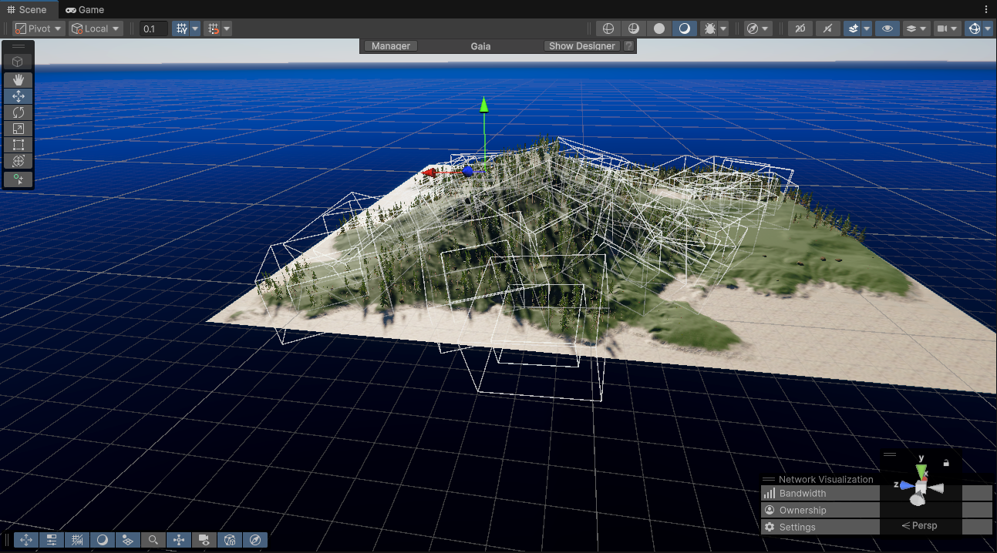Click the crescent moon icon in the bottom toolbar
The width and height of the screenshot is (997, 553).
pos(102,540)
